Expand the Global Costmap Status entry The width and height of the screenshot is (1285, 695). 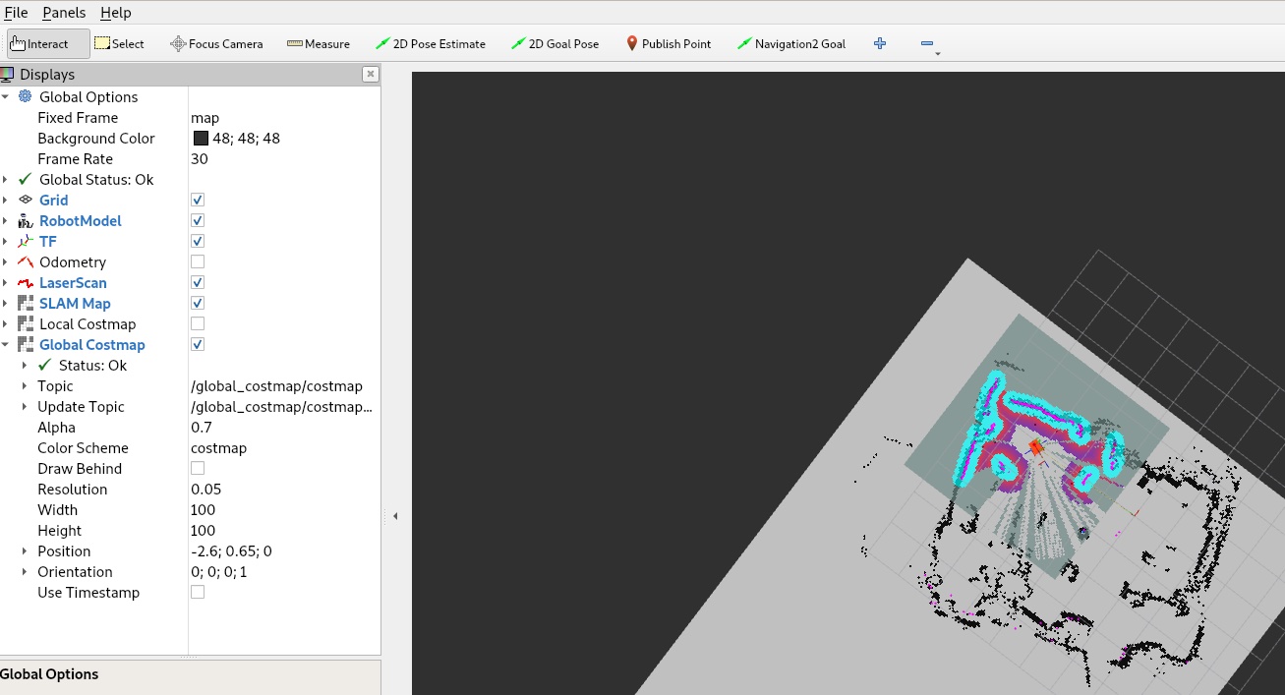pos(25,365)
